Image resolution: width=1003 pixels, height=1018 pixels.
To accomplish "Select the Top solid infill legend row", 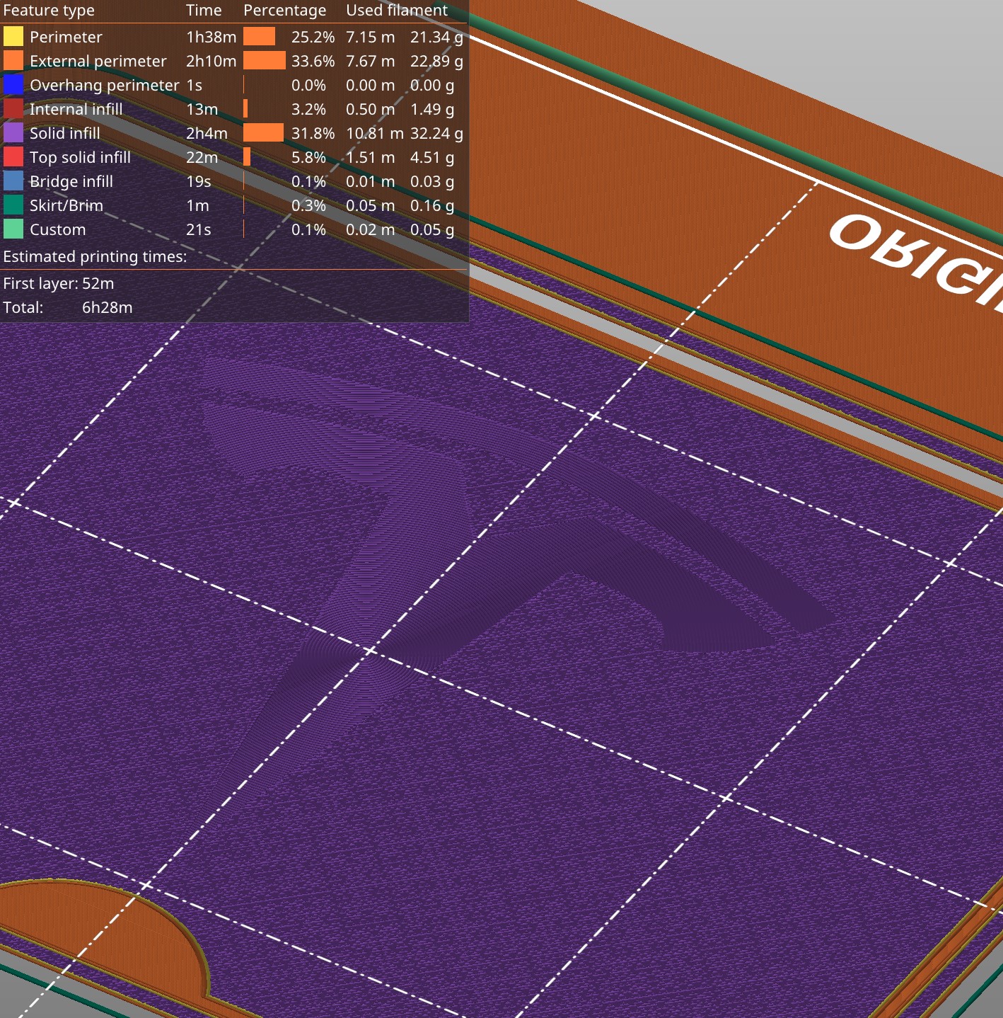I will click(x=233, y=157).
